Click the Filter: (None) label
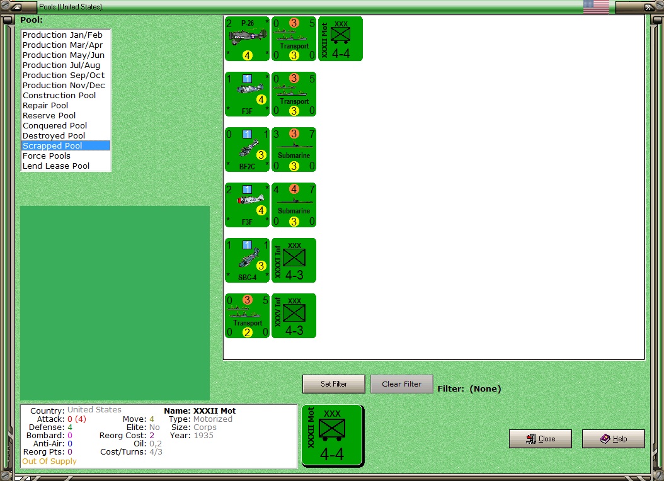Screen dimensions: 664x481 tap(469, 389)
